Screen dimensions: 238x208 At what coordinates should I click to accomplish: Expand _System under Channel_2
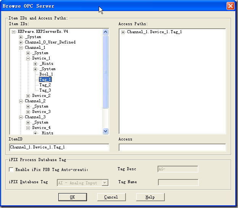(x=28, y=106)
